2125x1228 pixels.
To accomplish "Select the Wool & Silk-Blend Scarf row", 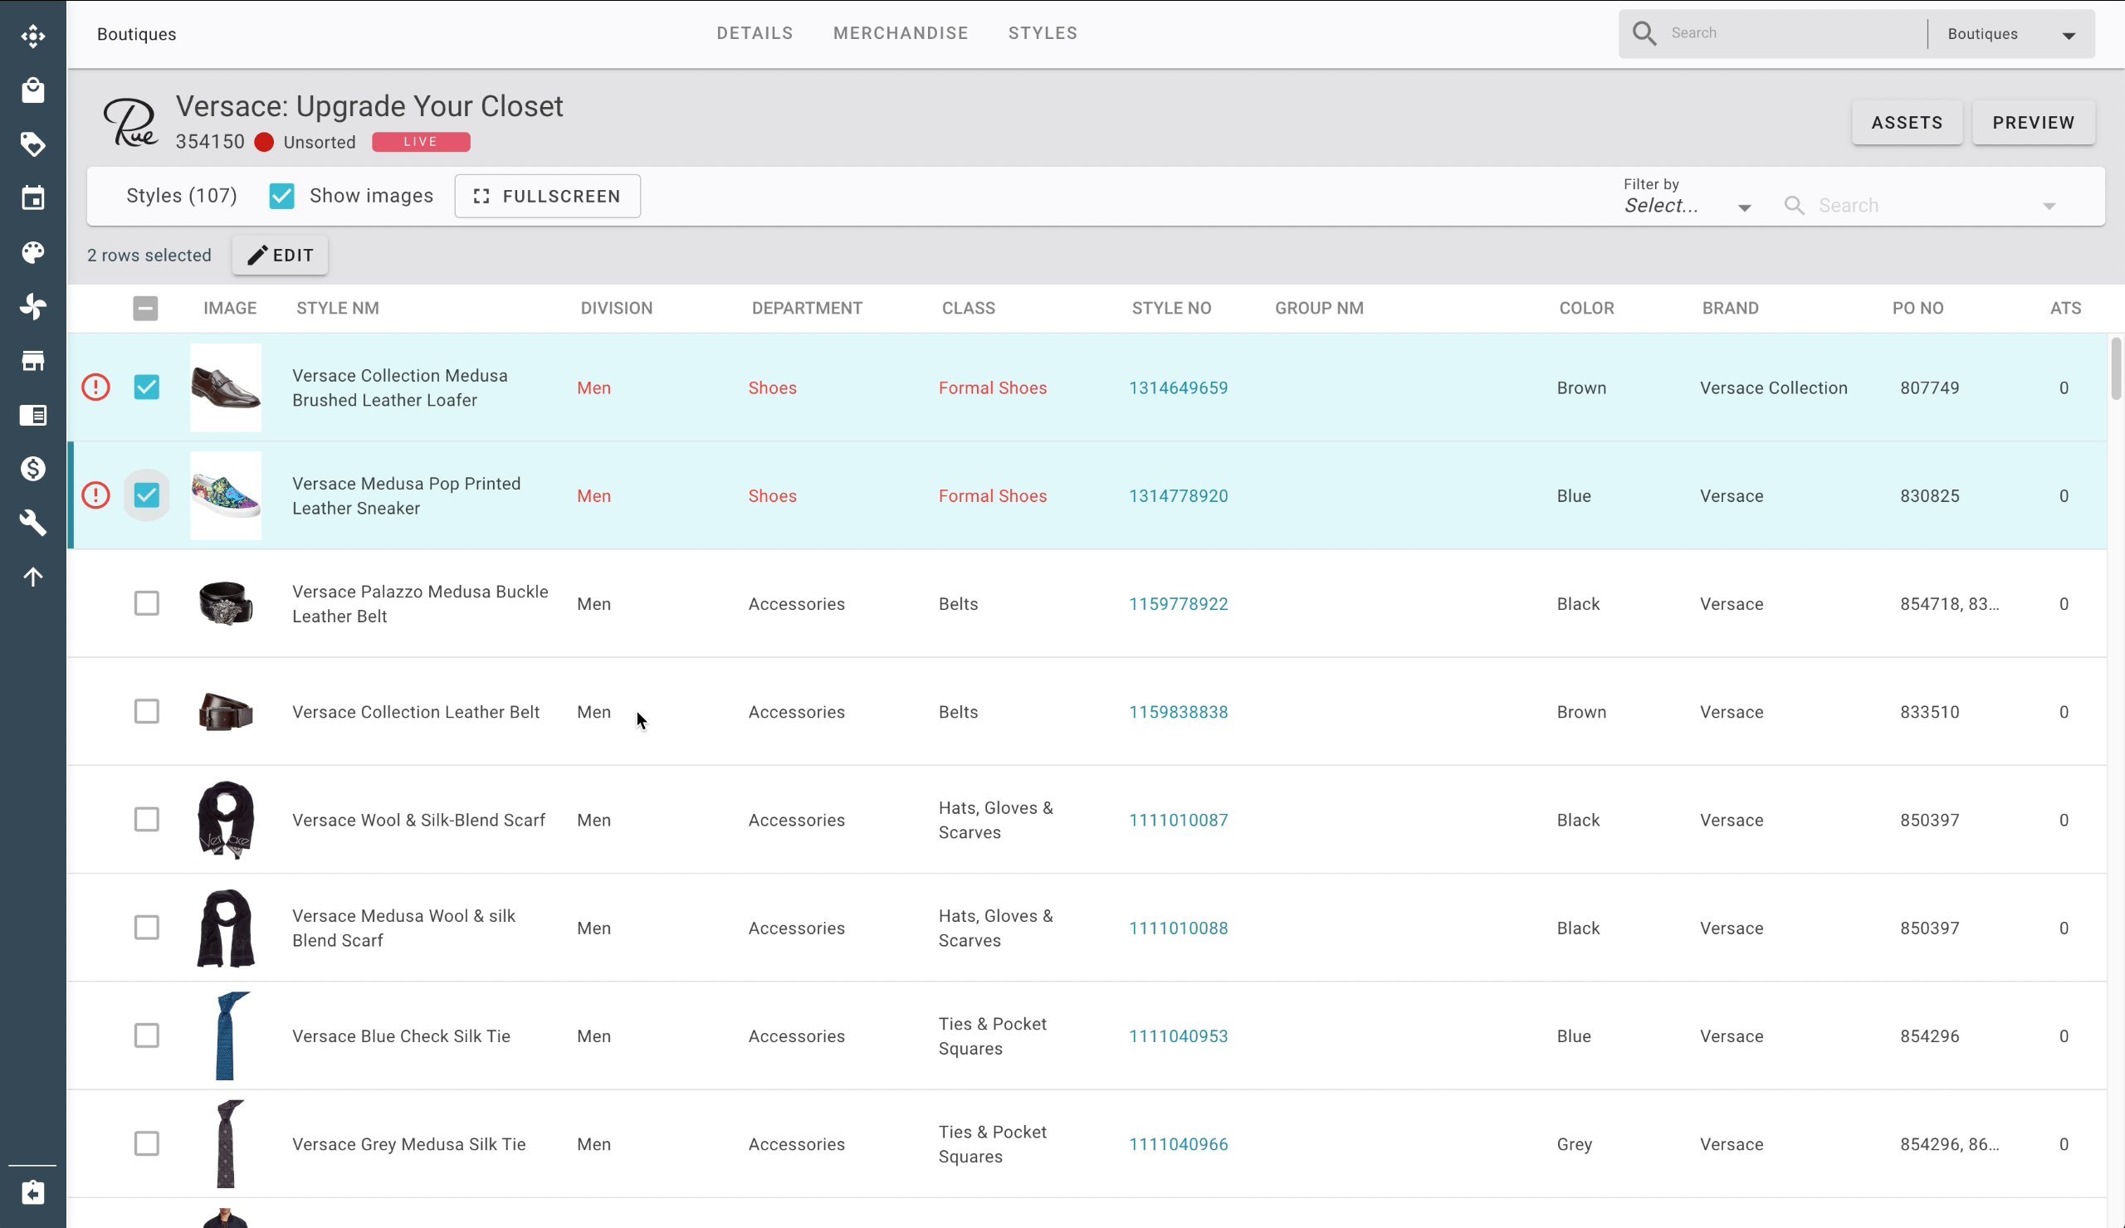I will 147,819.
